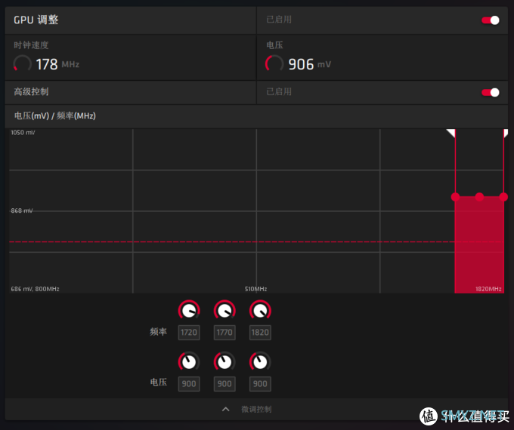Click the middle voltage dial in 电压 row

[224, 361]
